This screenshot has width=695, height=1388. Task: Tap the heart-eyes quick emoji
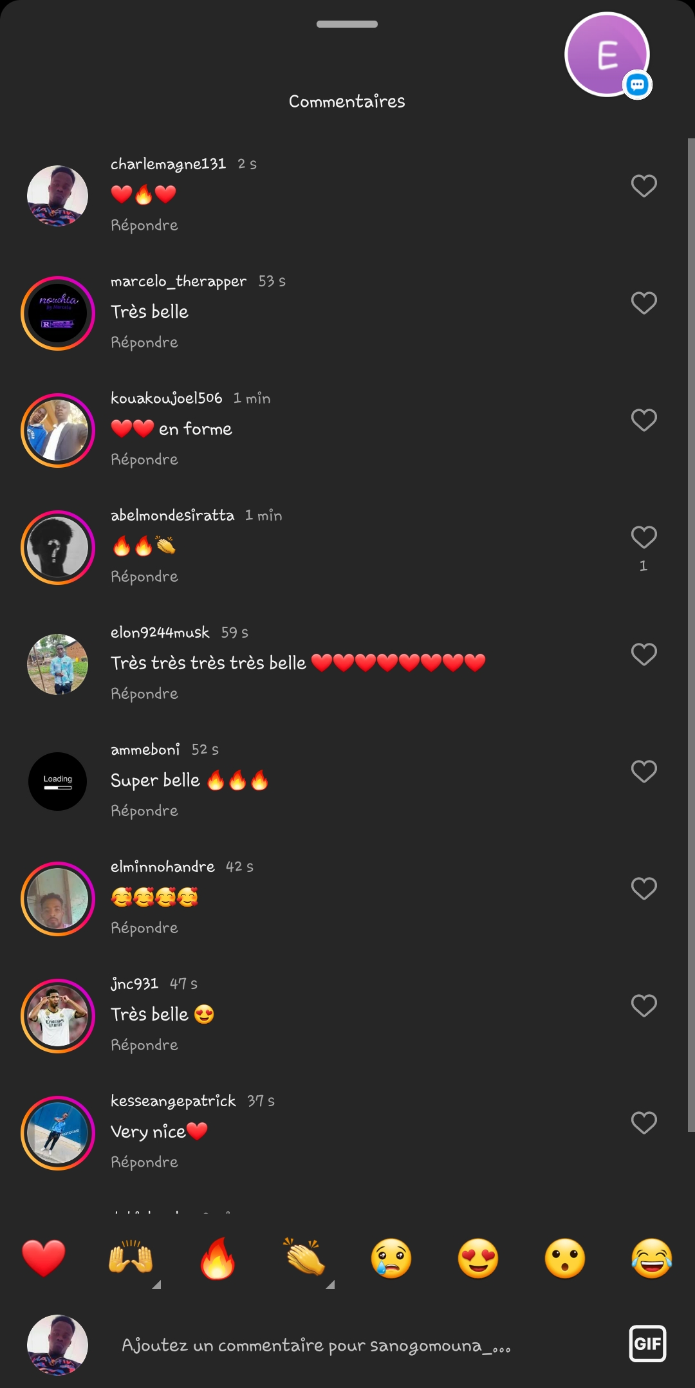point(478,1257)
